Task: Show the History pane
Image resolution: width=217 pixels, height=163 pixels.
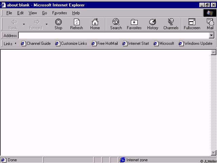Action: (153, 24)
